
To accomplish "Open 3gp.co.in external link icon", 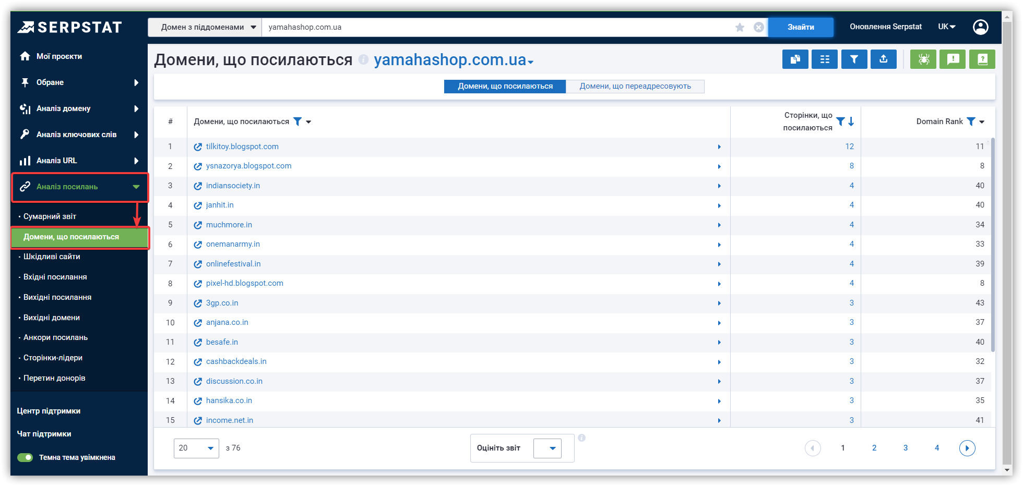I will tap(198, 303).
